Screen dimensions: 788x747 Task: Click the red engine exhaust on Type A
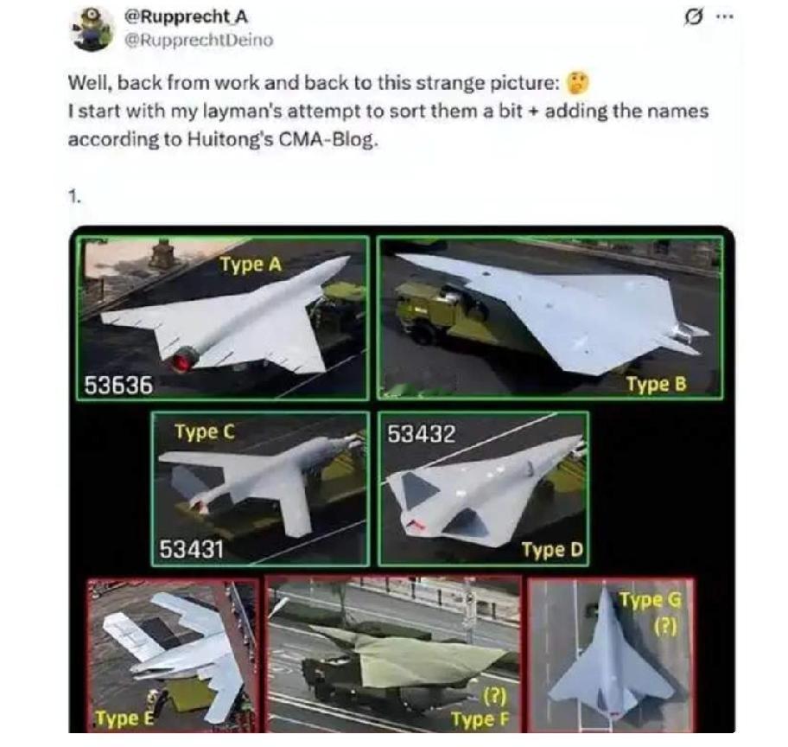pyautogui.click(x=182, y=361)
